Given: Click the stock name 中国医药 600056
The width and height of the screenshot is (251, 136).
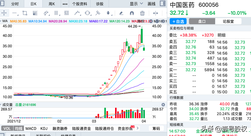Looking at the screenshot, I should (x=194, y=5).
